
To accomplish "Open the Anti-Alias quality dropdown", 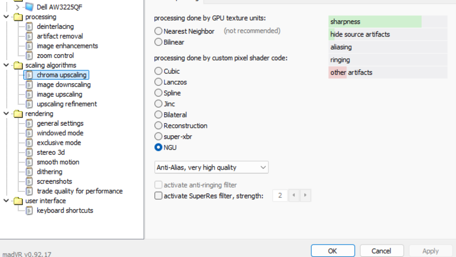I will (211, 167).
